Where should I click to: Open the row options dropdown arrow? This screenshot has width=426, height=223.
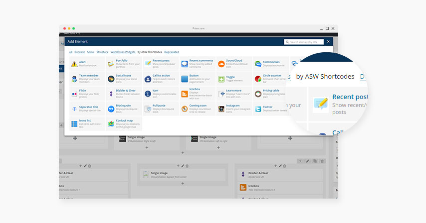pos(300,161)
